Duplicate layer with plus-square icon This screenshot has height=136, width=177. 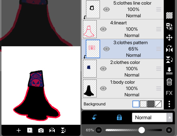point(30,130)
